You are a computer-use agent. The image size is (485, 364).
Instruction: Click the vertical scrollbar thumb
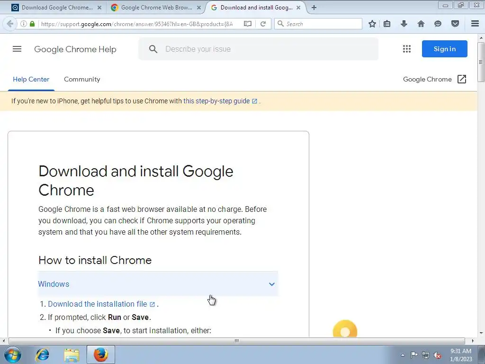click(481, 62)
